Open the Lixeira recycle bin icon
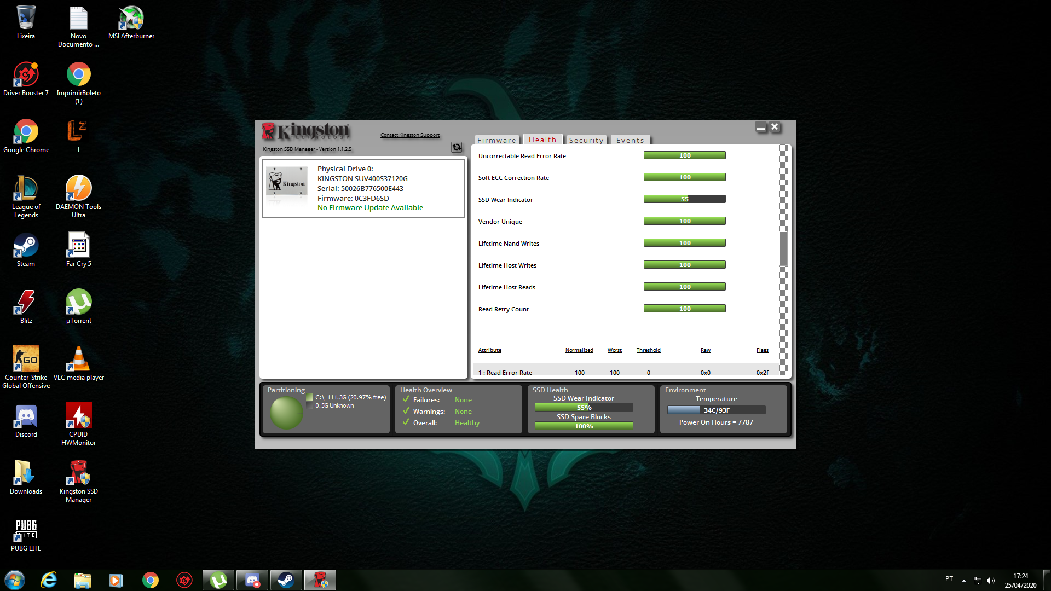This screenshot has height=591, width=1051. click(26, 22)
